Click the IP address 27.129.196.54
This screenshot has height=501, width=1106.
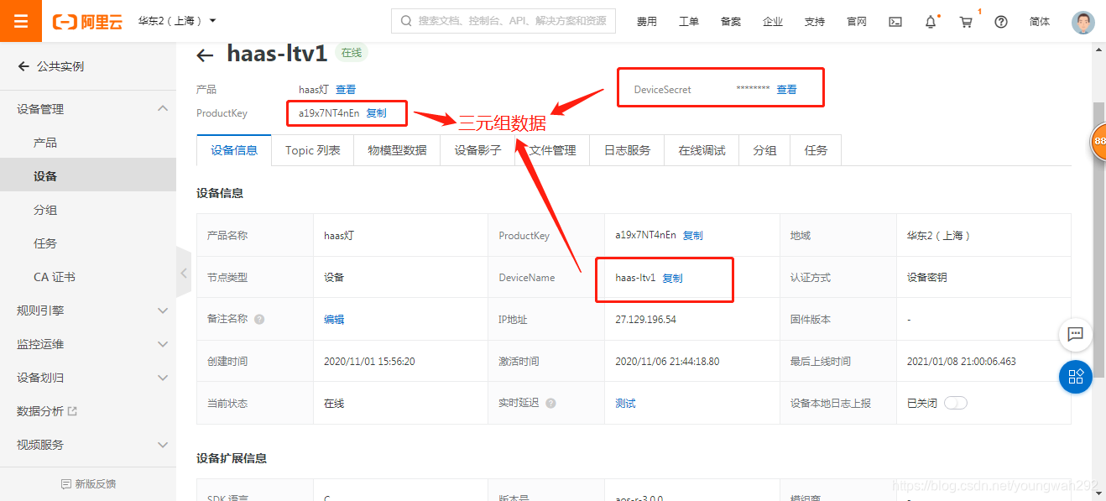click(645, 320)
